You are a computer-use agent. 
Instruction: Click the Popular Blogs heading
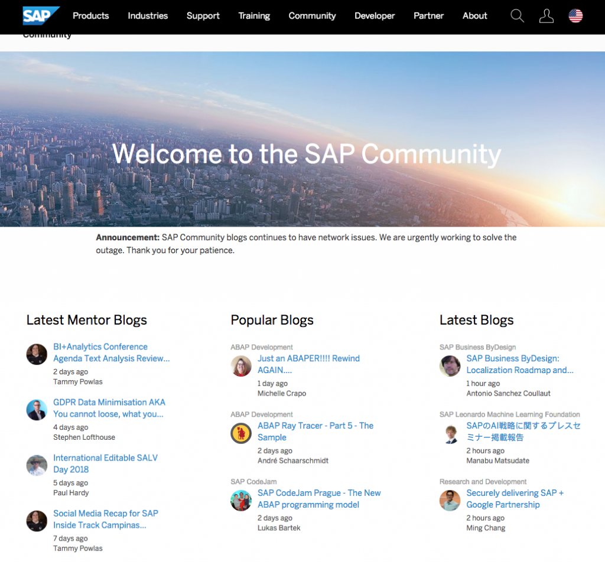pos(272,321)
